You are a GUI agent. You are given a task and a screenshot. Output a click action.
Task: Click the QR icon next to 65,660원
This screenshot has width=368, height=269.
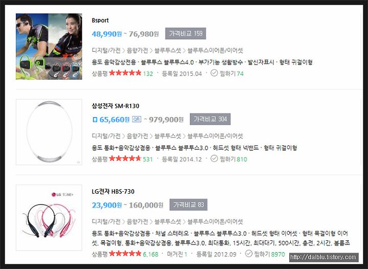(x=136, y=119)
